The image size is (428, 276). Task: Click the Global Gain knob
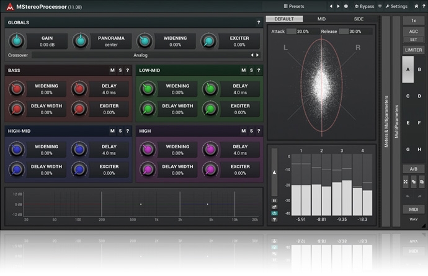[16, 42]
